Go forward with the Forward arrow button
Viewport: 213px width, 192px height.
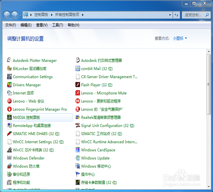tap(15, 15)
